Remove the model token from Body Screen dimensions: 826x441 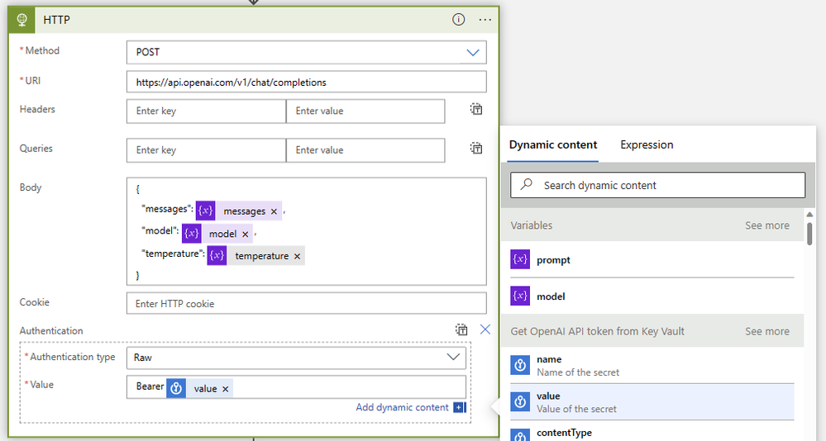click(x=245, y=235)
